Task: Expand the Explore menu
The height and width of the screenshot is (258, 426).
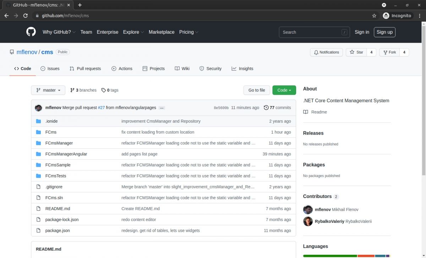Action: (133, 32)
